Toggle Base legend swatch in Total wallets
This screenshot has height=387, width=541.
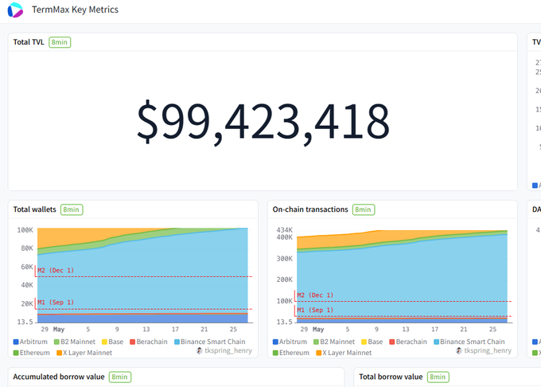tap(104, 342)
